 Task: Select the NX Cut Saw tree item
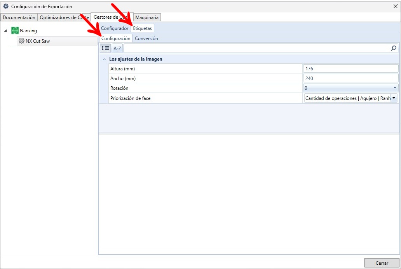pyautogui.click(x=57, y=41)
